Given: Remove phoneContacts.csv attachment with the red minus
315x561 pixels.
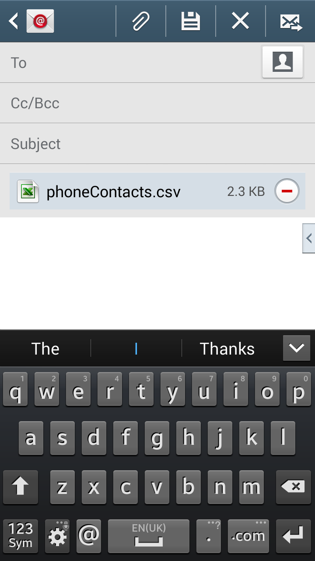Looking at the screenshot, I should click(287, 192).
